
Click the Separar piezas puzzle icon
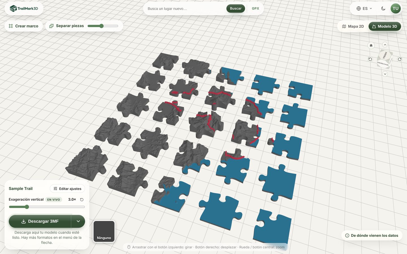point(51,26)
